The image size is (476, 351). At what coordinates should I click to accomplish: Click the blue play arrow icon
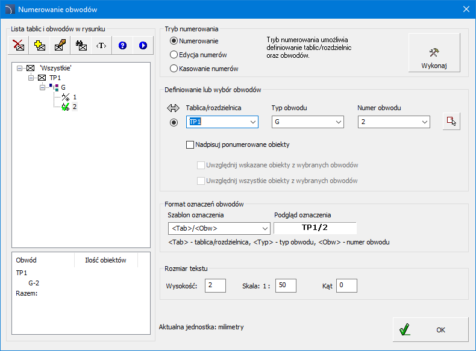(x=143, y=45)
